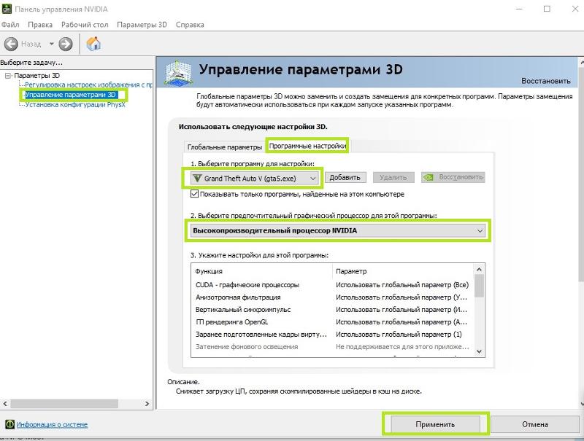
Task: Select Регулировка настроек изображения tree item
Action: [x=88, y=85]
